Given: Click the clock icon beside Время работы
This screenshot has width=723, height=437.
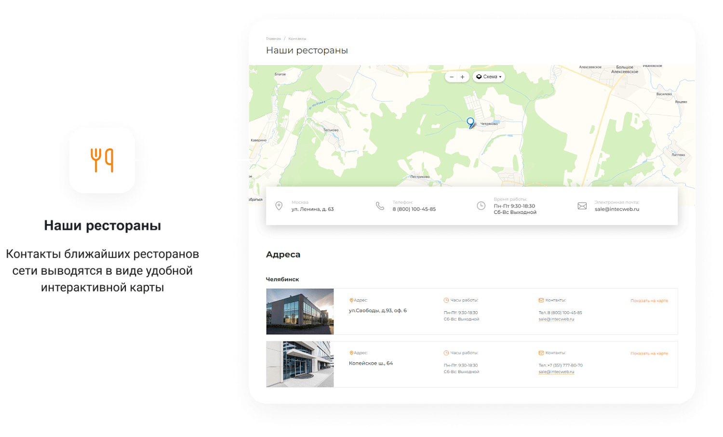Looking at the screenshot, I should tap(481, 206).
